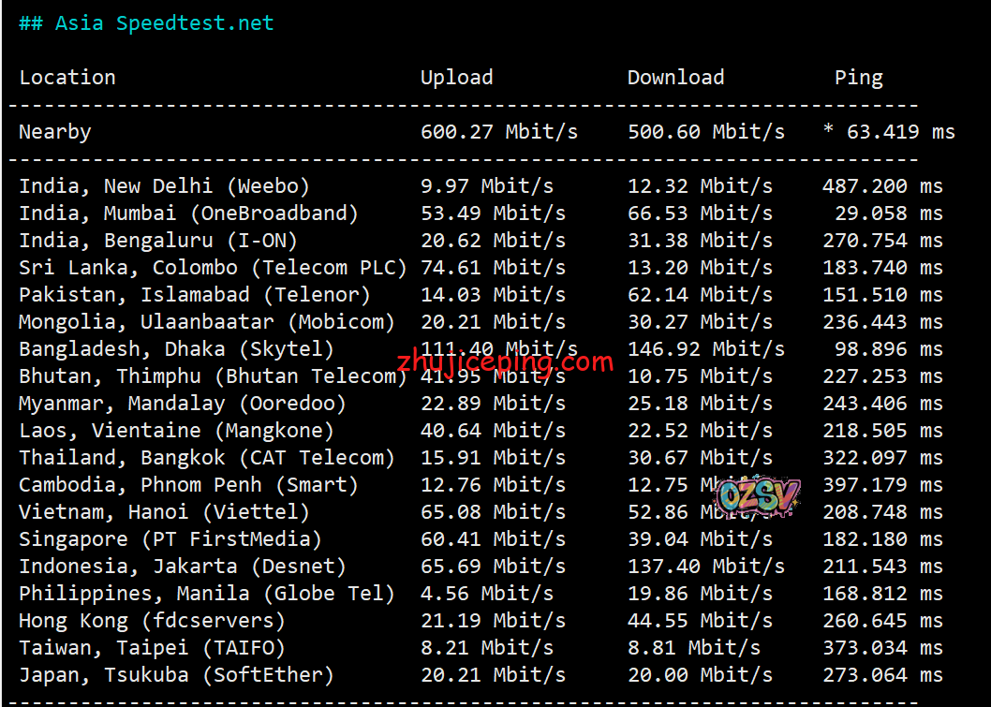
Task: Select the Location column header
Action: (67, 78)
